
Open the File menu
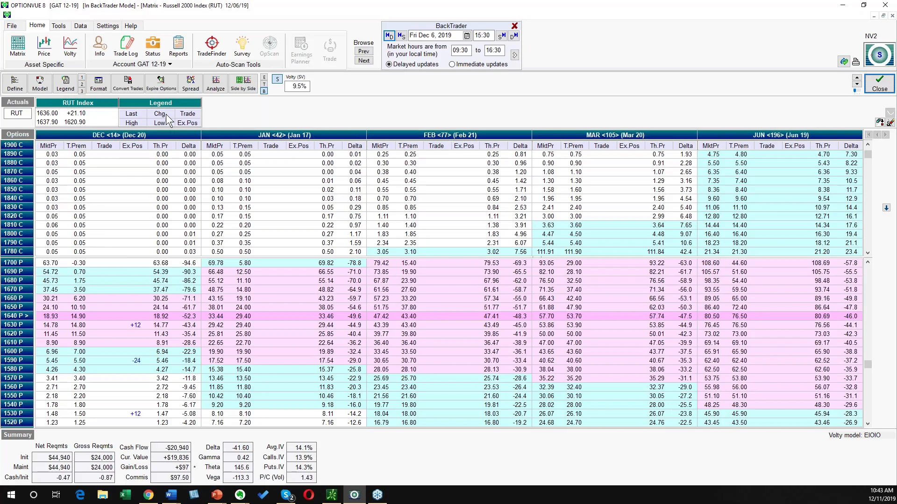click(12, 26)
